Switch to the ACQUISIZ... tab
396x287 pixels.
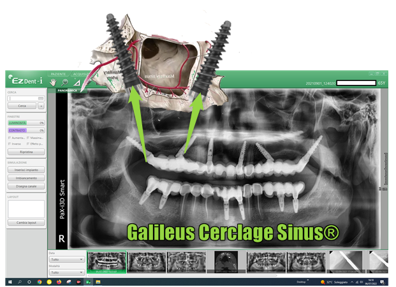click(80, 74)
